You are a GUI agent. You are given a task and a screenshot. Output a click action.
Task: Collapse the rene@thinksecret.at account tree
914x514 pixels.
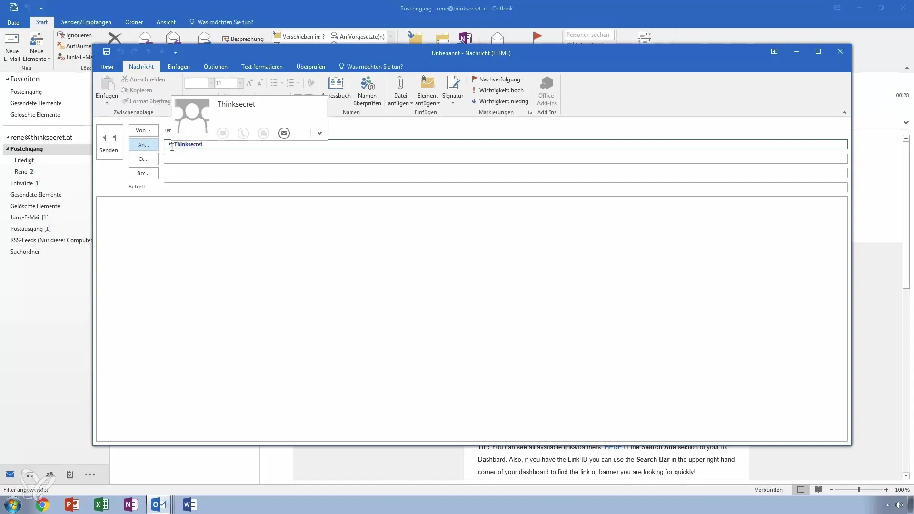pos(7,138)
